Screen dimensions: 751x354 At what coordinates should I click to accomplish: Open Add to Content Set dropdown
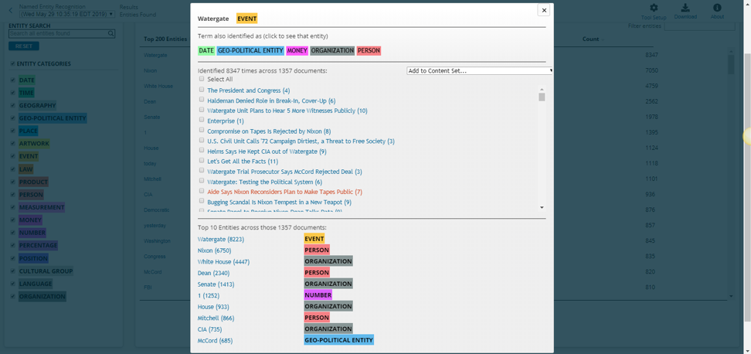(479, 70)
